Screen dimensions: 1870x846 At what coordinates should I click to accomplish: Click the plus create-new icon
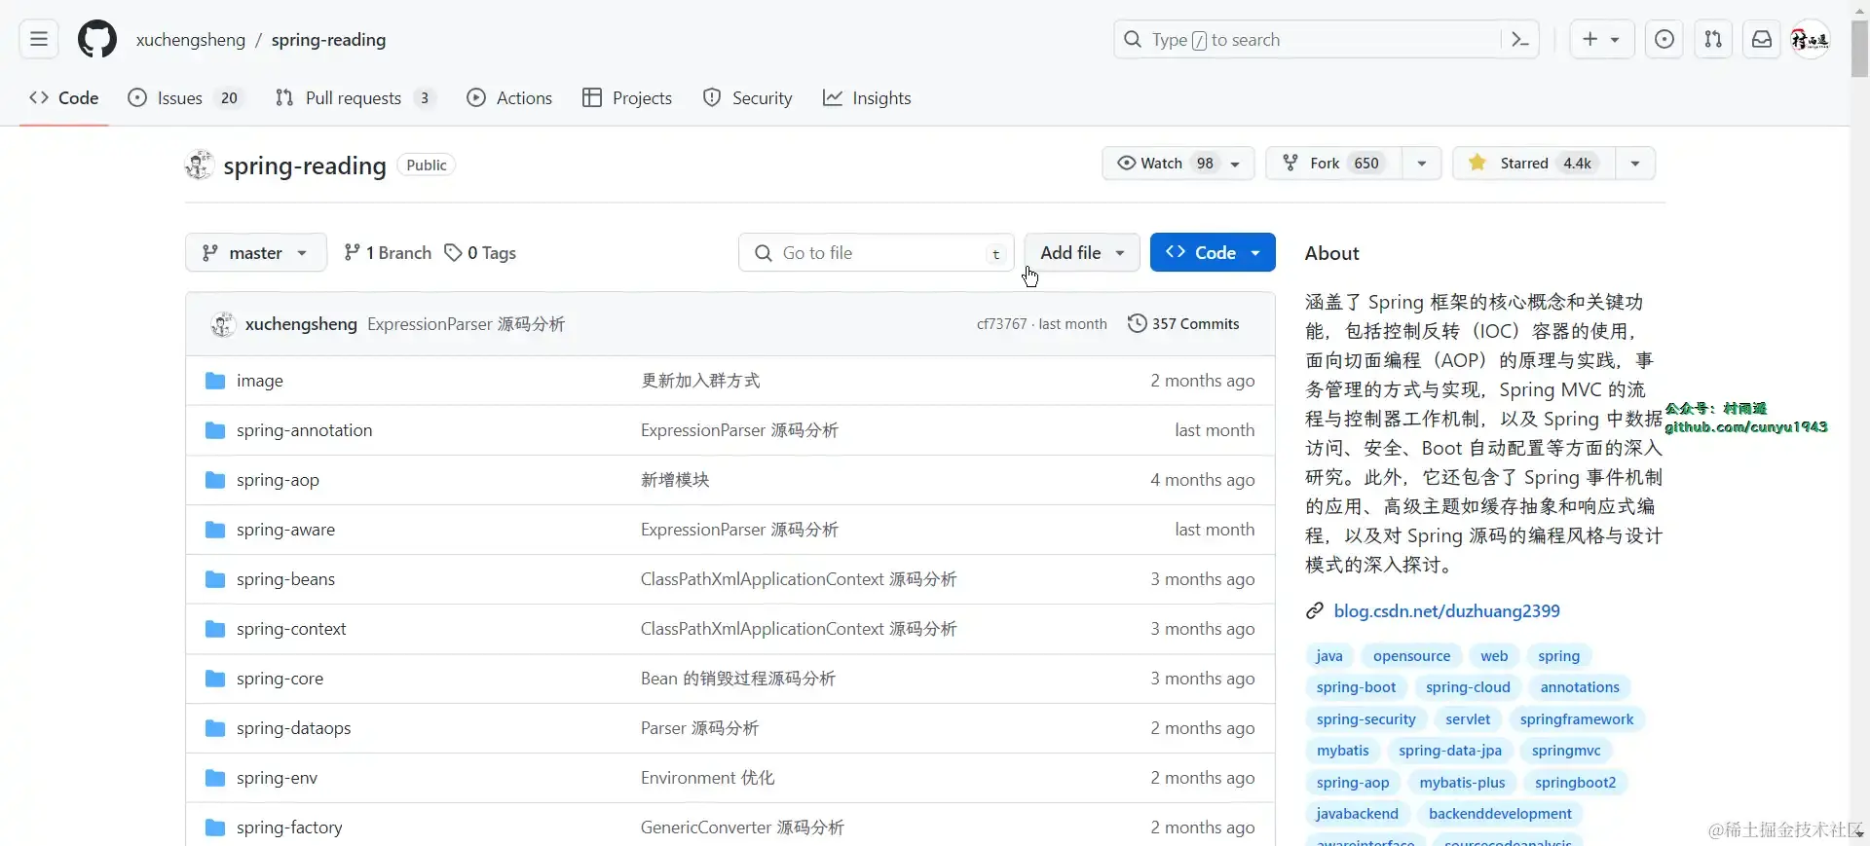1590,39
